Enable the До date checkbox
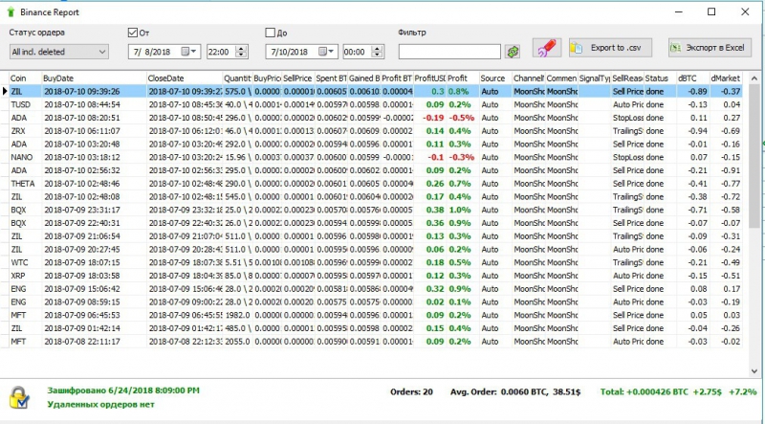 pos(271,33)
